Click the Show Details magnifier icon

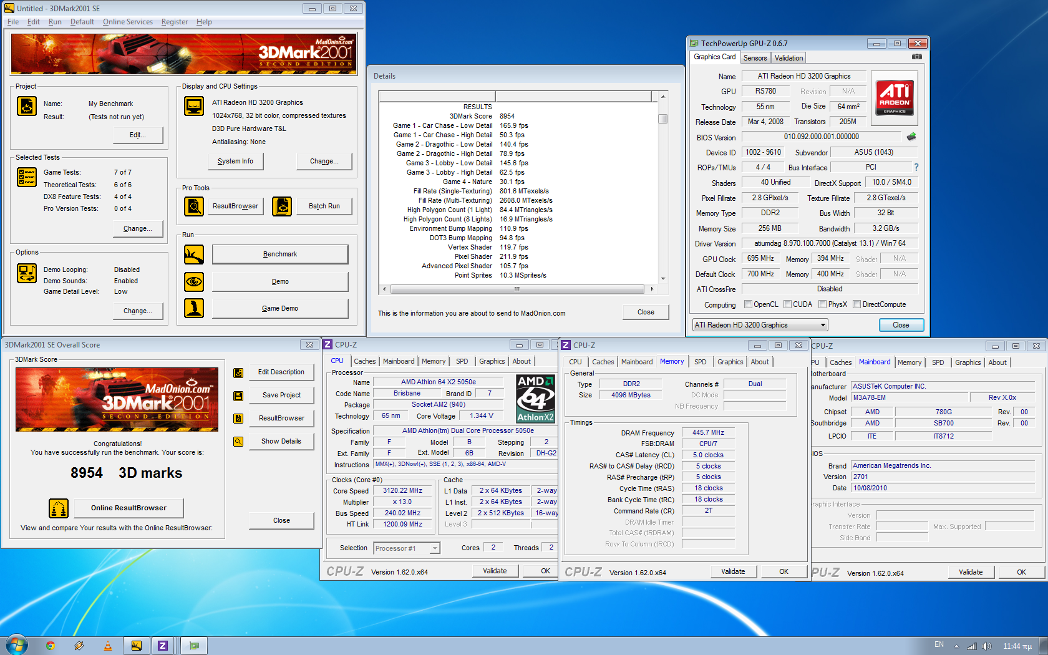tap(238, 442)
